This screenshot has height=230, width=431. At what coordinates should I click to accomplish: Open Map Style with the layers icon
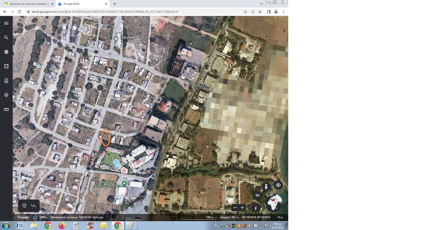[6, 95]
